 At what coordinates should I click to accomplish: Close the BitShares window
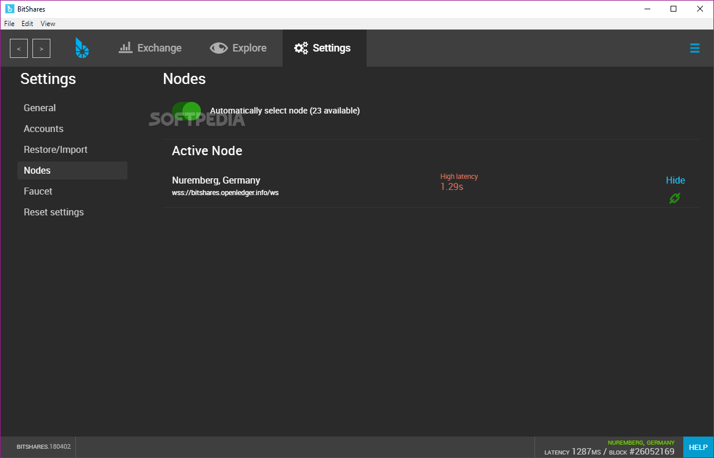coord(700,9)
